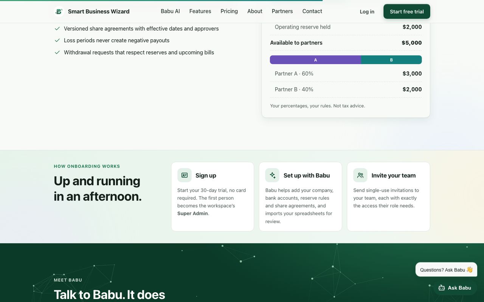Viewport: 484px width, 302px height.
Task: Click the Partner A · 60% label
Action: point(294,74)
